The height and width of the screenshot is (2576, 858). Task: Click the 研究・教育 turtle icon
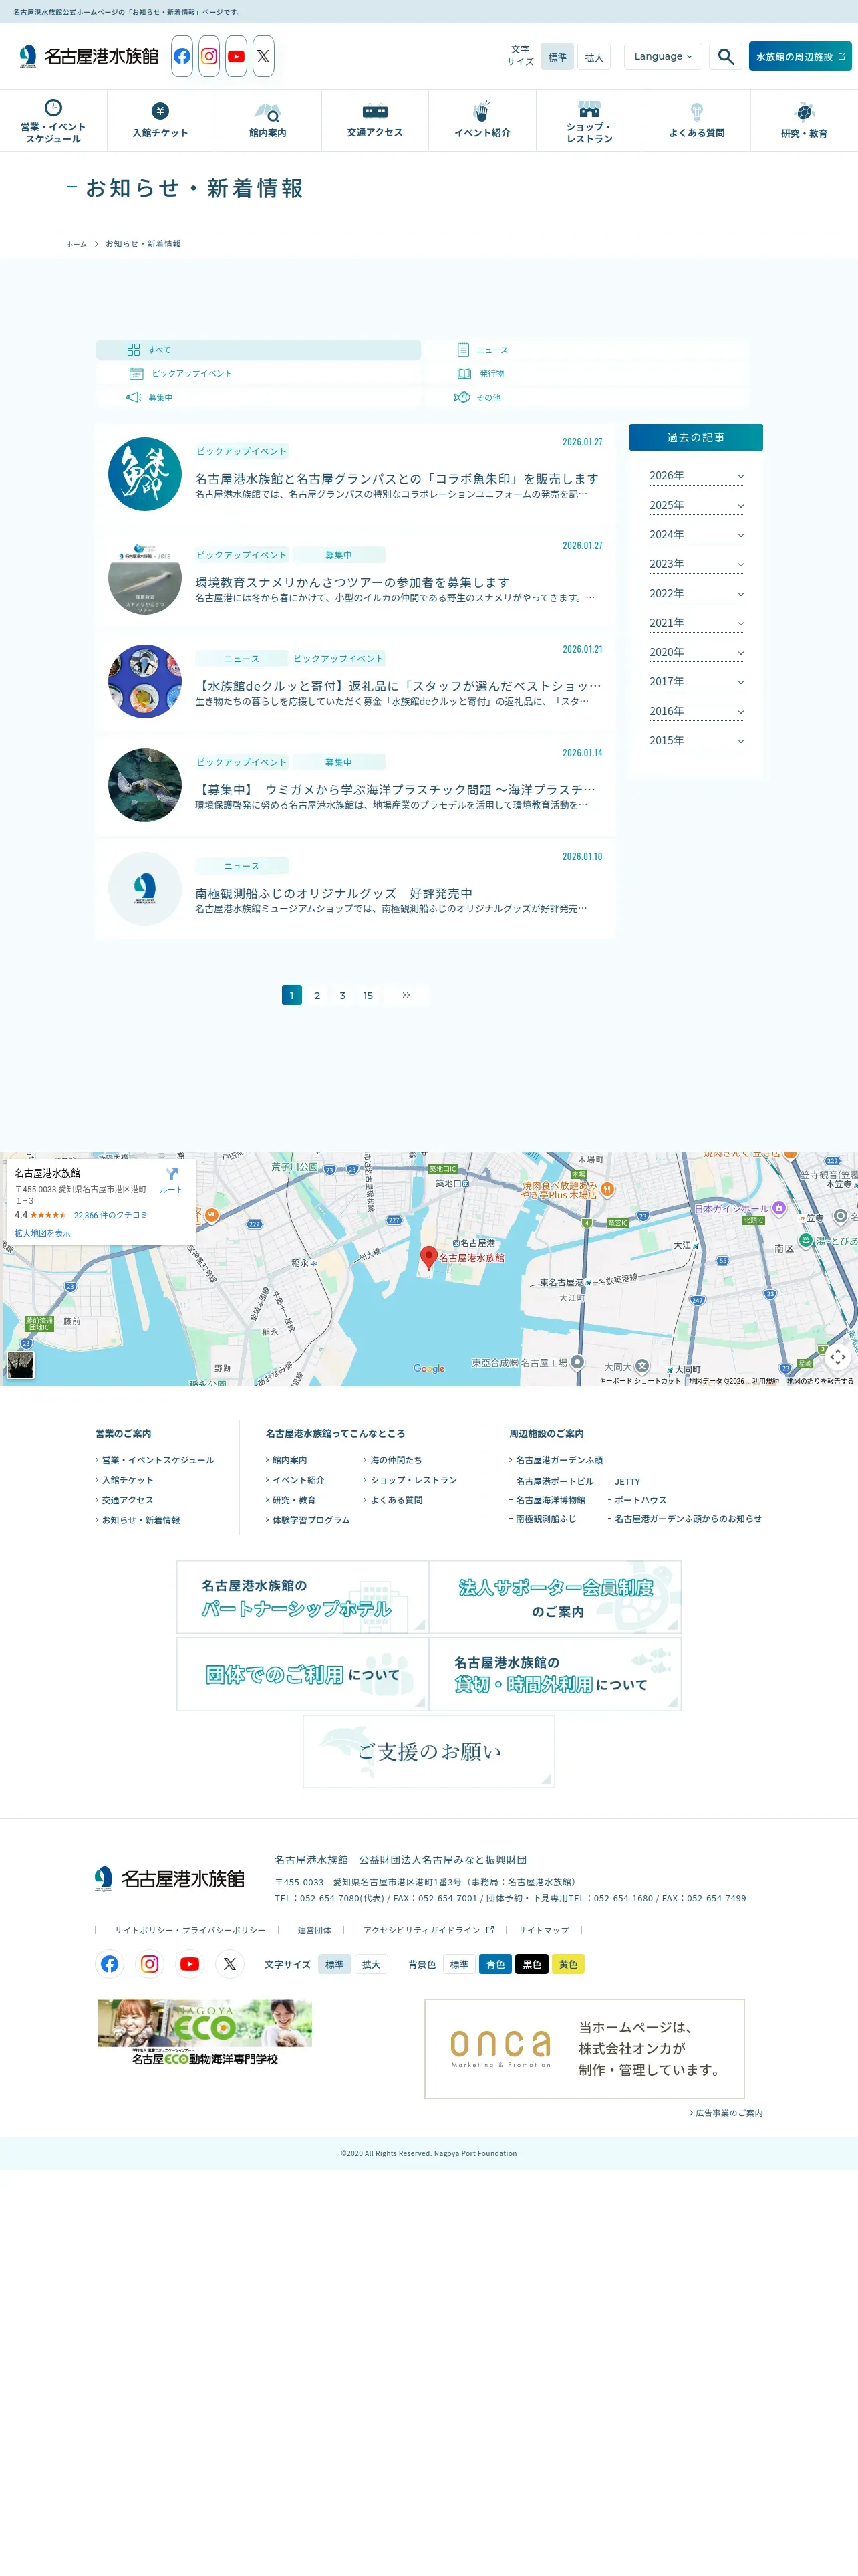[804, 111]
